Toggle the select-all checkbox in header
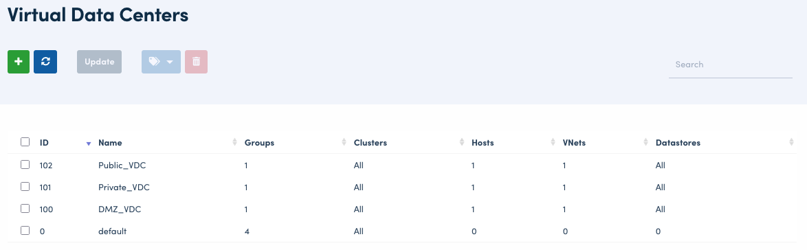 [25, 142]
